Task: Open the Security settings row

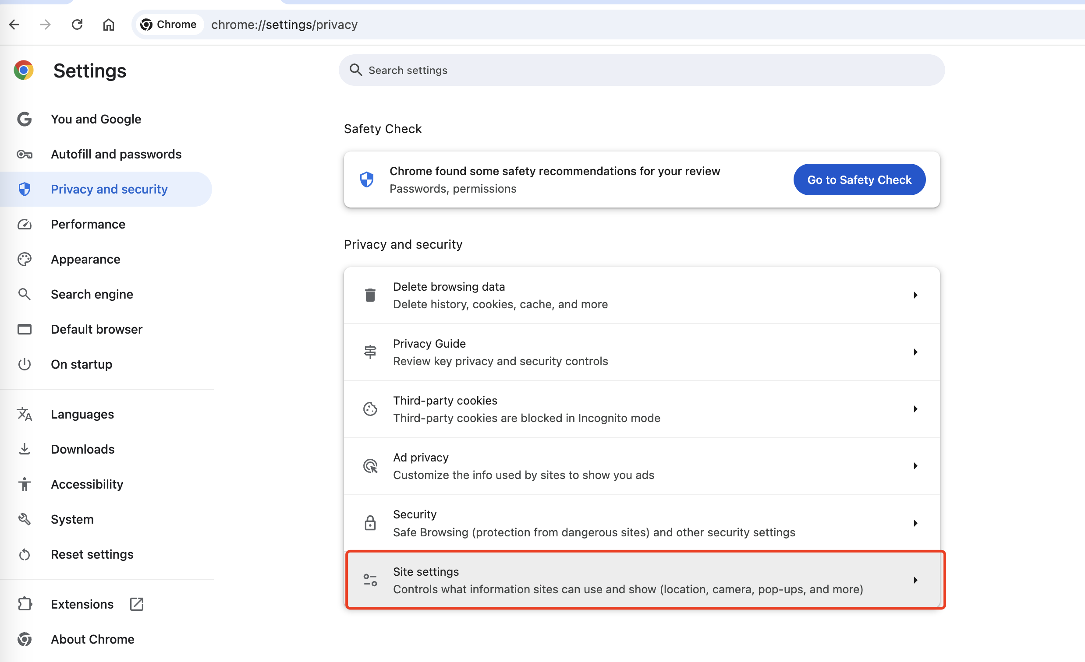Action: [642, 524]
